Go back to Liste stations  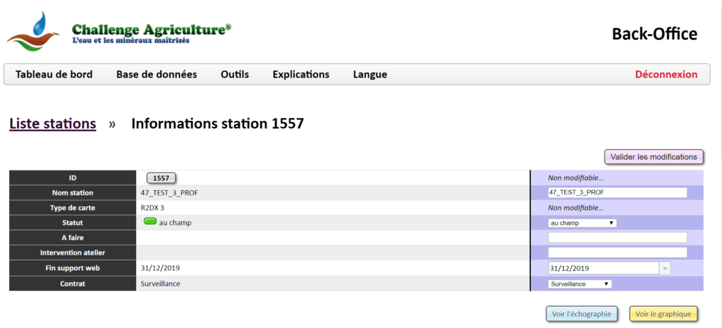click(52, 124)
